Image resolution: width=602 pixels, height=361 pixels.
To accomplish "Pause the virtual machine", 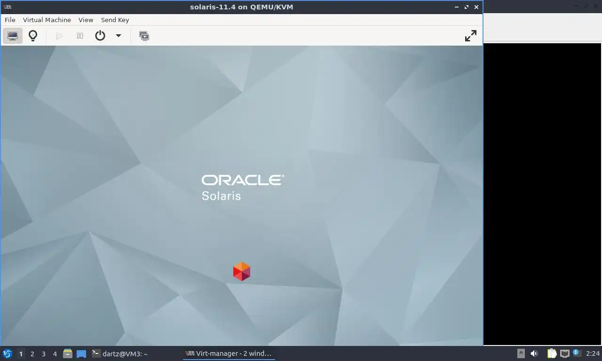I will (80, 36).
